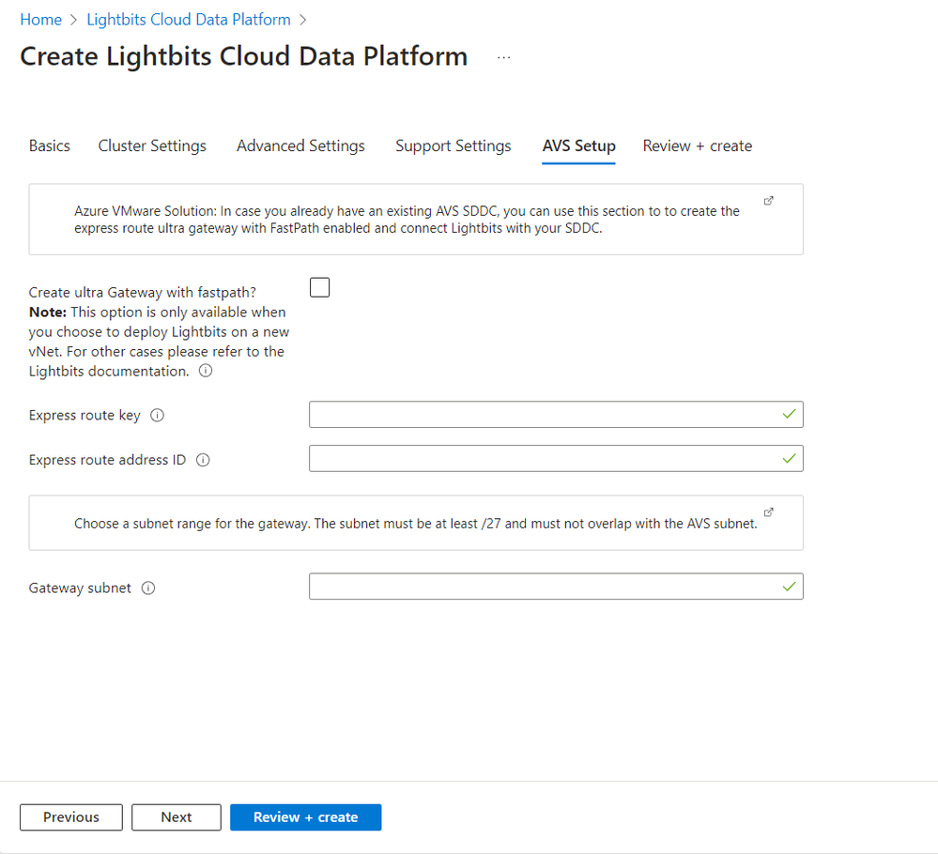Switch to the Basics tab
Screen dimensions: 938x854
tap(50, 145)
